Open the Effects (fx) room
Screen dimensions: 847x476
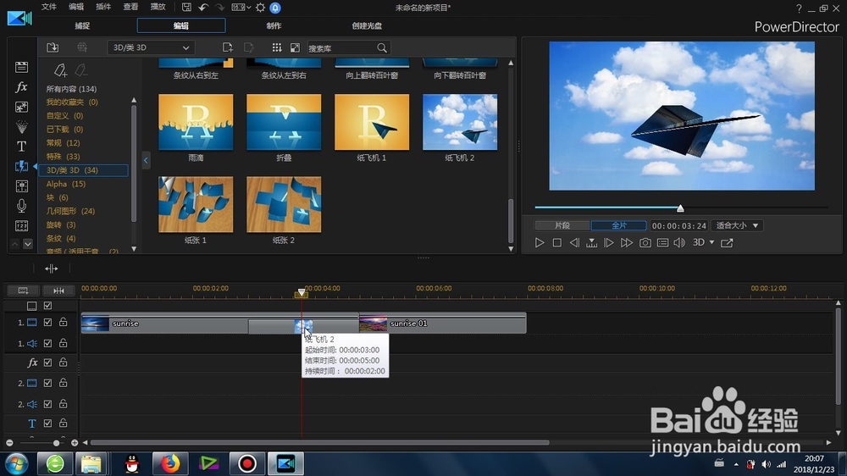coord(22,87)
